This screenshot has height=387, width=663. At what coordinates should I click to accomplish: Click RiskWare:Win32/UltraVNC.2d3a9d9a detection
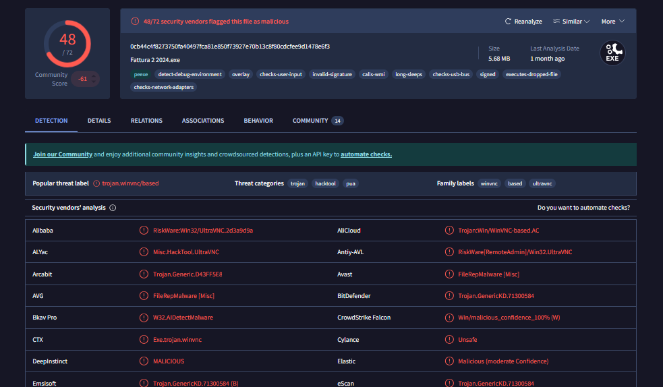click(x=203, y=231)
